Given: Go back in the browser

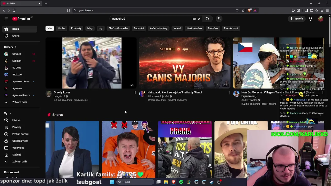Looking at the screenshot, I should pos(4,10).
